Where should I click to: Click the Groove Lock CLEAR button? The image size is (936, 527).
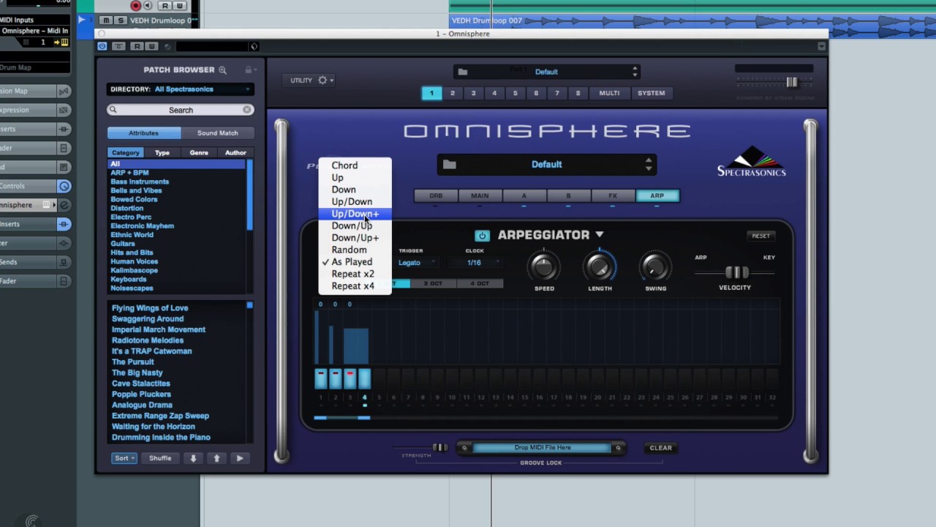[660, 448]
